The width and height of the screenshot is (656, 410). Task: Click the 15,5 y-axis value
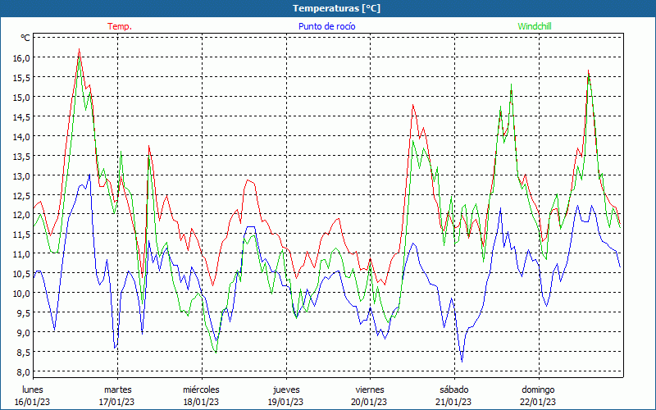21,77
